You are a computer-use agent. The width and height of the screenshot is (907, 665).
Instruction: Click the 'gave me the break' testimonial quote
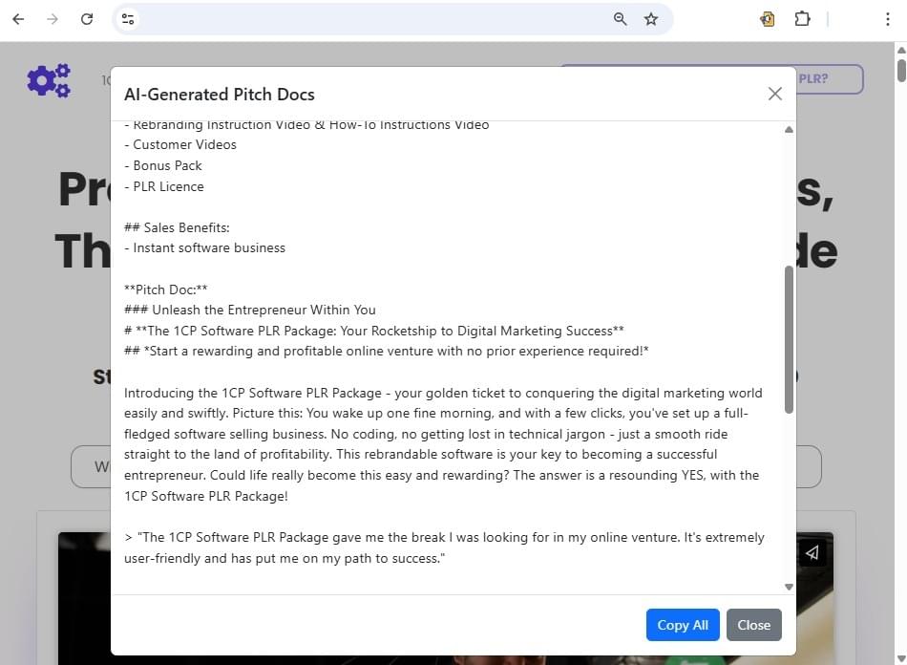444,547
